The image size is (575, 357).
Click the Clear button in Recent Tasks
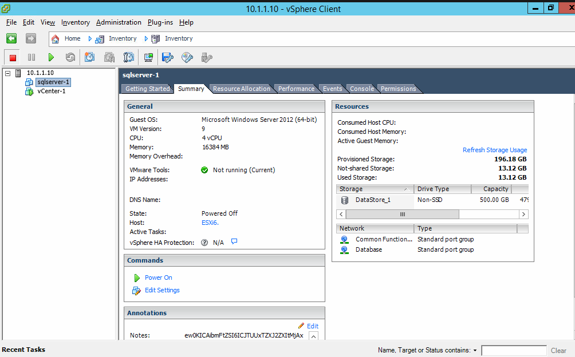pyautogui.click(x=558, y=350)
